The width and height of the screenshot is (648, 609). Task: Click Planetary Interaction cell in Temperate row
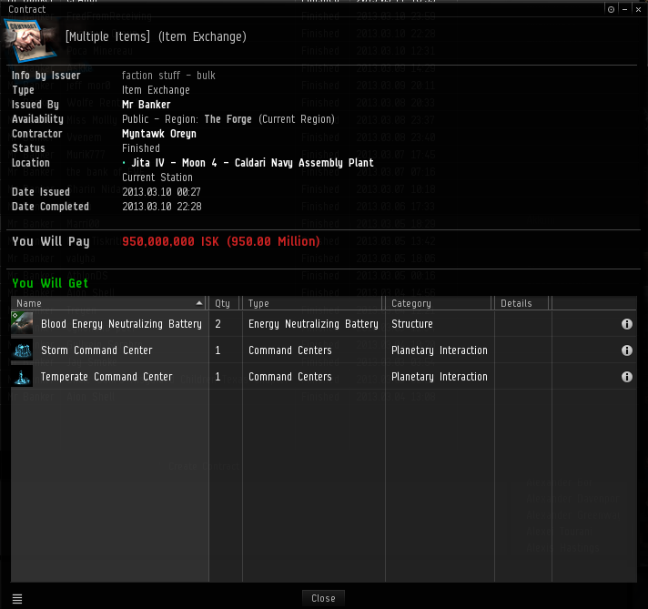tap(440, 377)
